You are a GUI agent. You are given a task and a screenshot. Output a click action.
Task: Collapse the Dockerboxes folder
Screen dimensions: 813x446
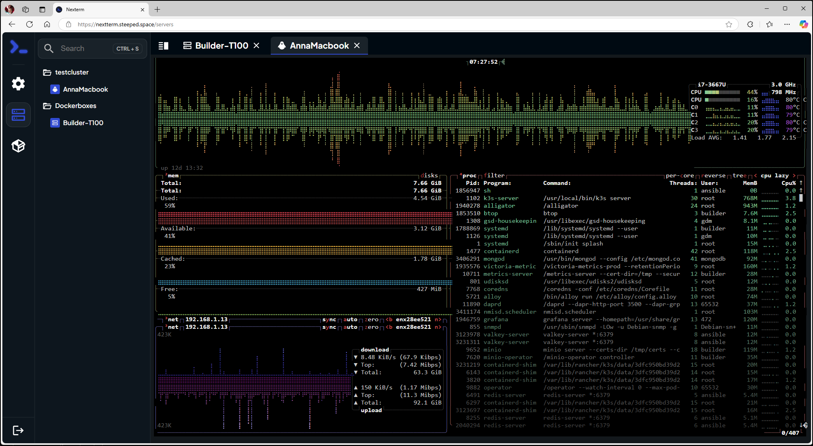pos(70,106)
